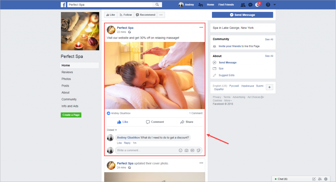Viewport: 336px width, 182px height.
Task: Click Create a Page green button
Action: coord(71,115)
